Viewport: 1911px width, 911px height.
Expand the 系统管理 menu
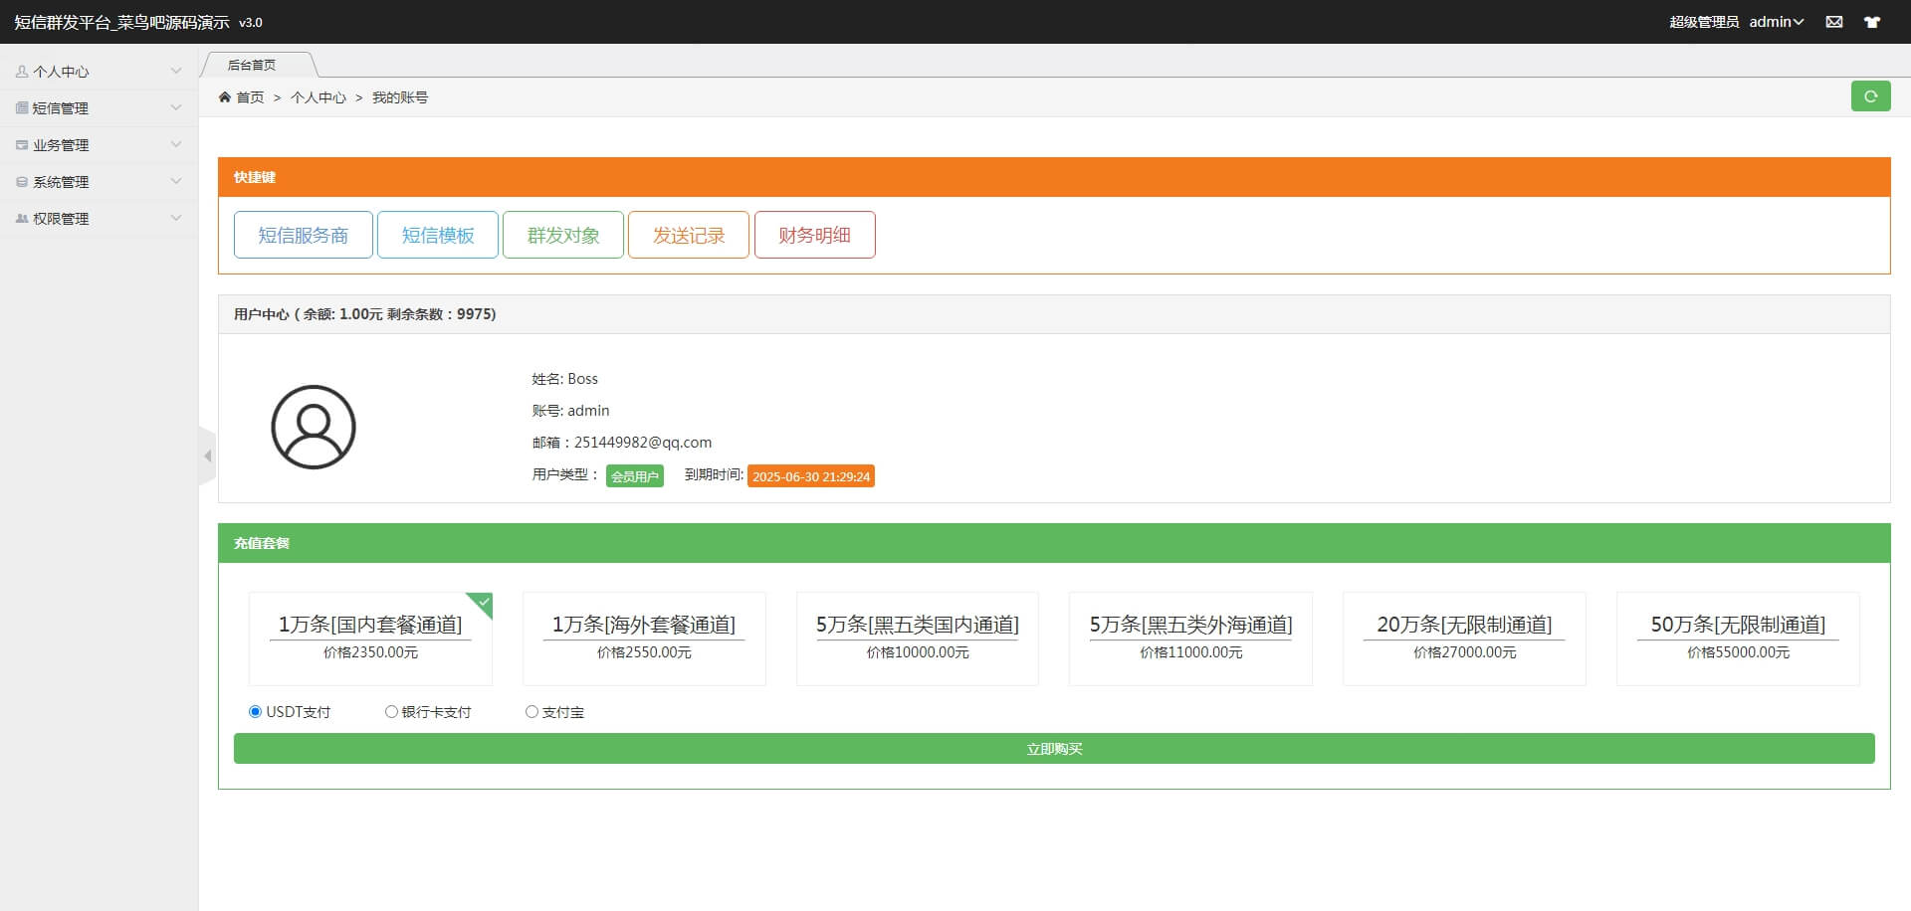[22, 181]
